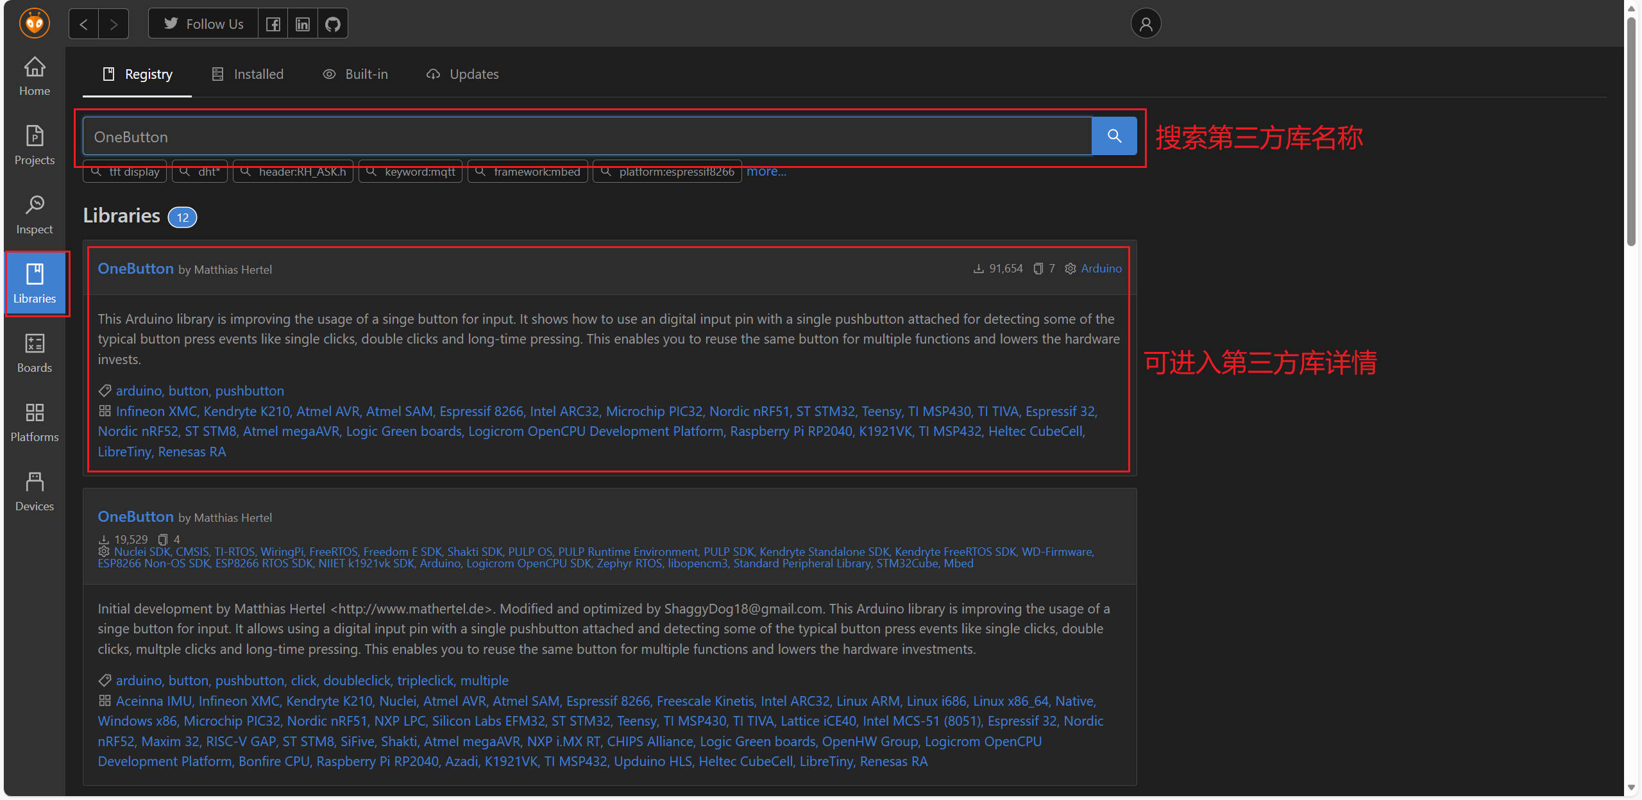Open the Inspect tool
The height and width of the screenshot is (800, 1642).
[35, 214]
